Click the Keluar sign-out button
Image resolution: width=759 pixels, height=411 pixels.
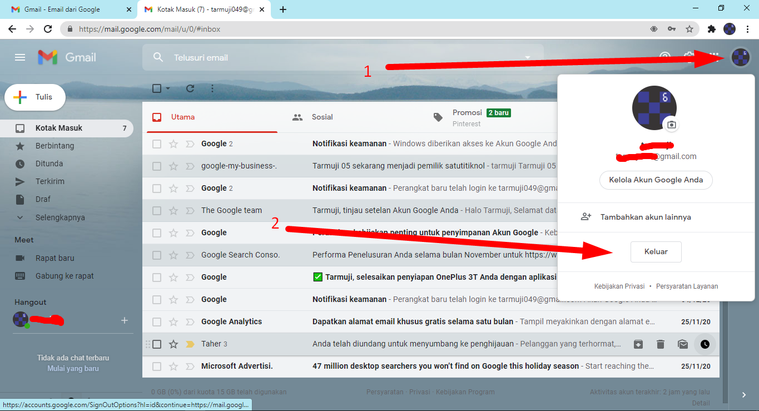pyautogui.click(x=656, y=252)
